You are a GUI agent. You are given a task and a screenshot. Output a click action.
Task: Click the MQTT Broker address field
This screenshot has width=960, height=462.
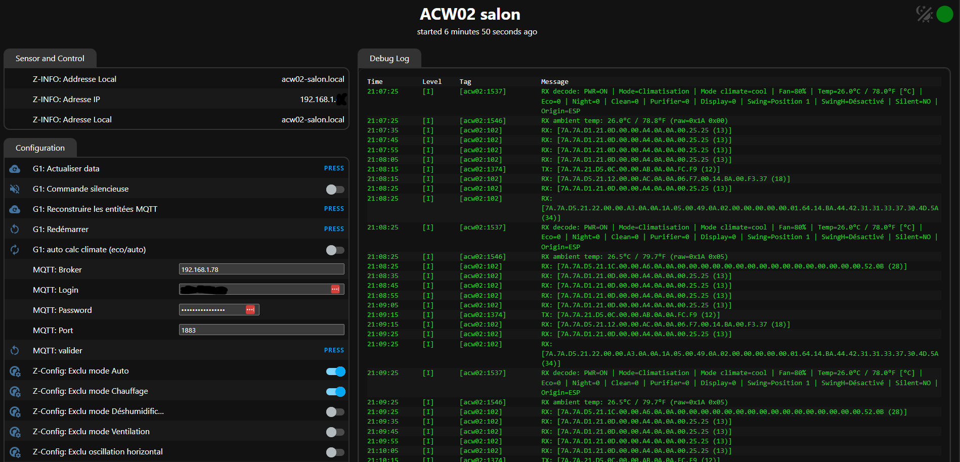tap(261, 269)
